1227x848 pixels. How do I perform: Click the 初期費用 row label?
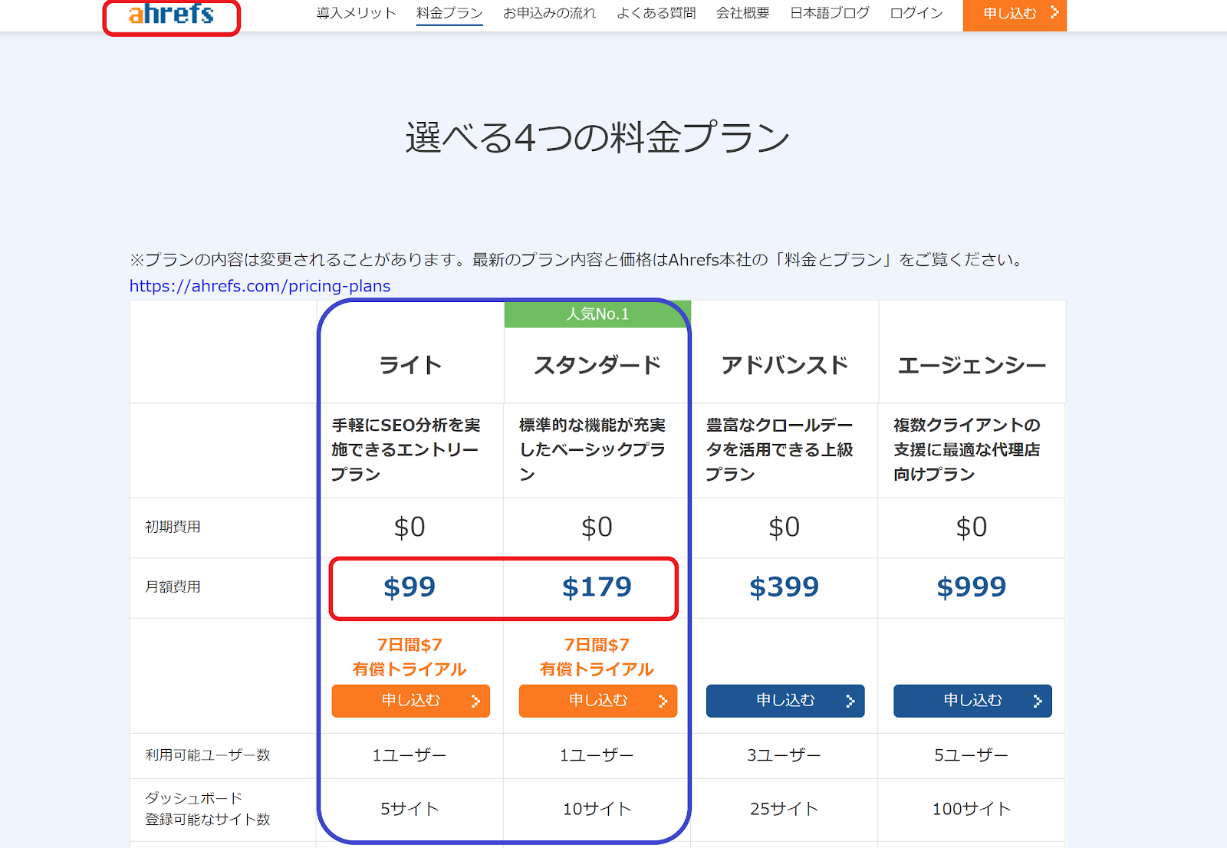[x=173, y=527]
